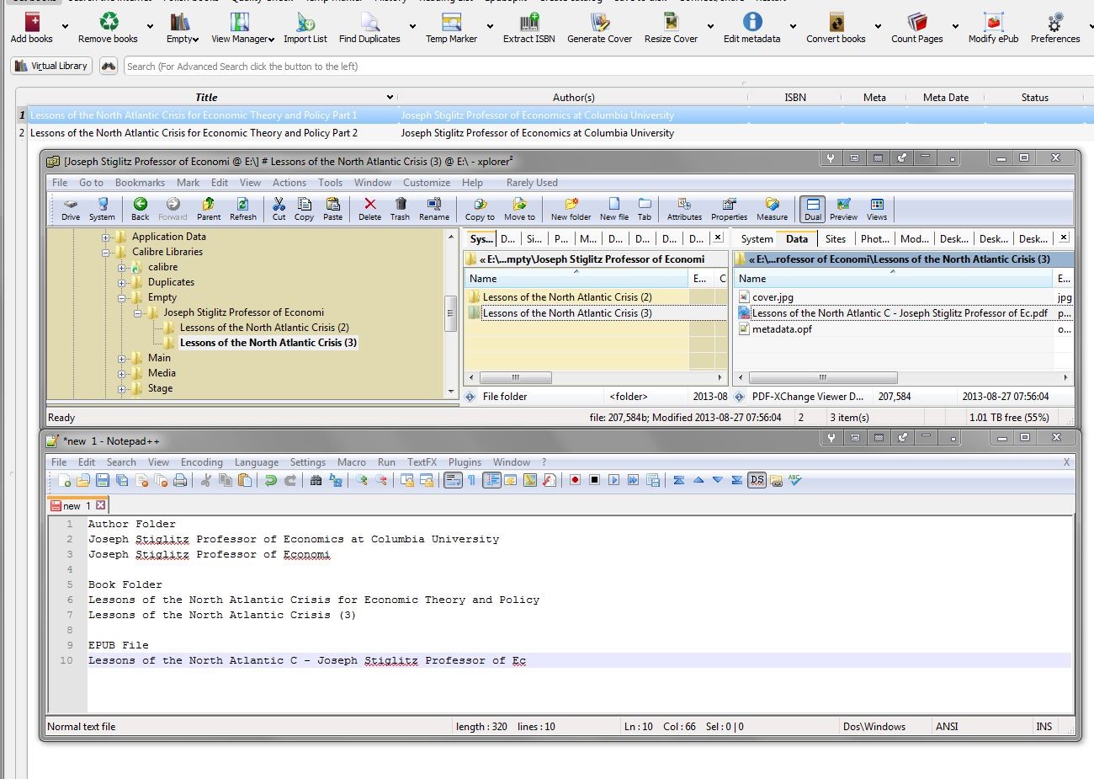Open the Plugins menu in Notepad++
The width and height of the screenshot is (1094, 779).
click(x=465, y=462)
